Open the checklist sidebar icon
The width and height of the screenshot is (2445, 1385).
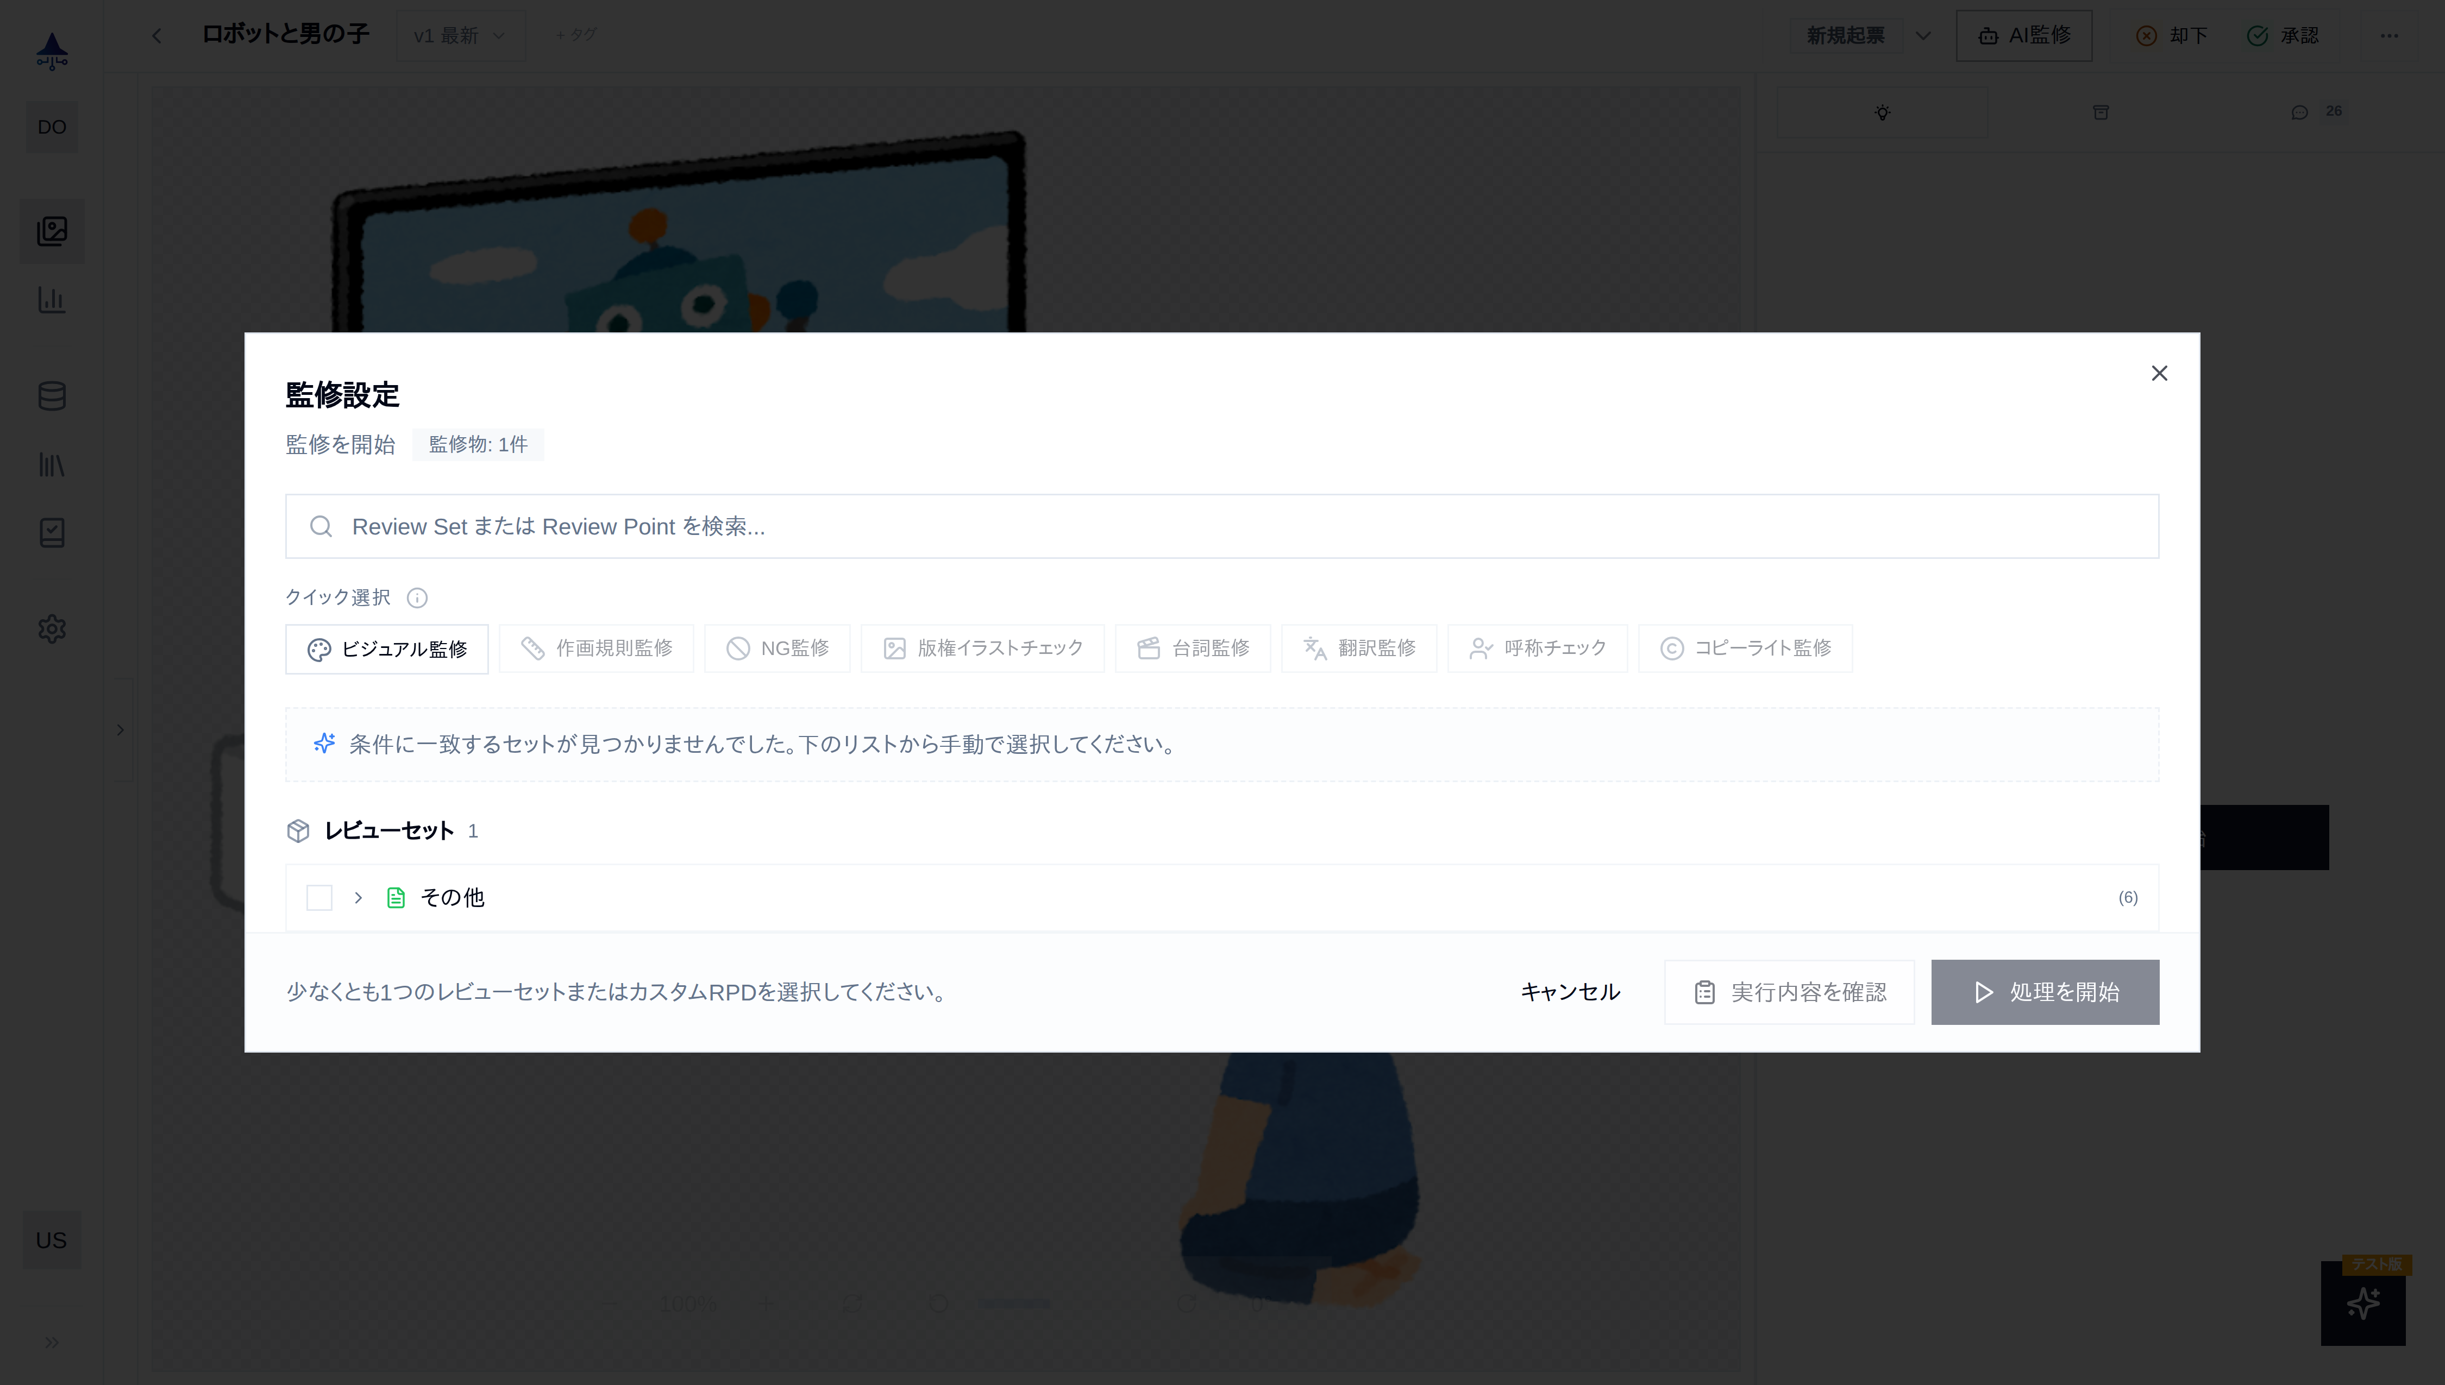52,533
